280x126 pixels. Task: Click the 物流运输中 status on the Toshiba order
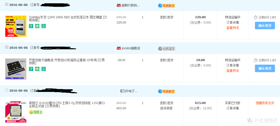point(233,17)
